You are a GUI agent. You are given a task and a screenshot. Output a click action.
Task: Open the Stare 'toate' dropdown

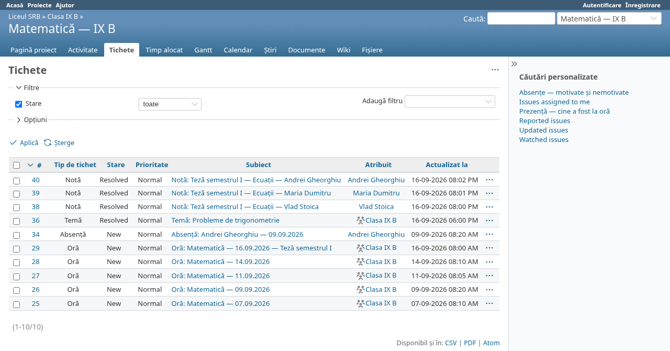(x=170, y=104)
